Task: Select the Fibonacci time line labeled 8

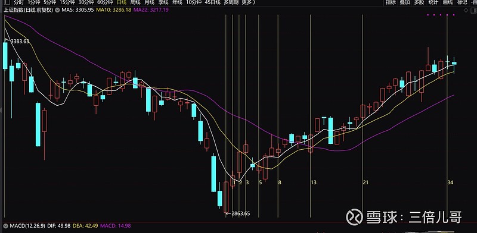Action: pyautogui.click(x=278, y=116)
